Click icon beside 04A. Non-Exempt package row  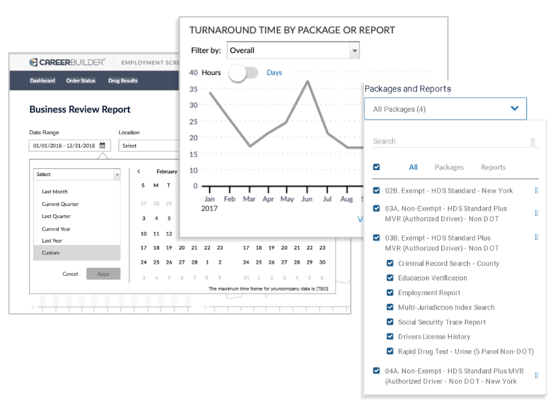[536, 376]
